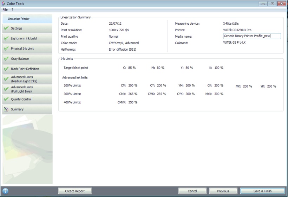Click the printer name VUTEk GS3250LX Pro
The height and width of the screenshot is (197, 288).
[x=237, y=30]
